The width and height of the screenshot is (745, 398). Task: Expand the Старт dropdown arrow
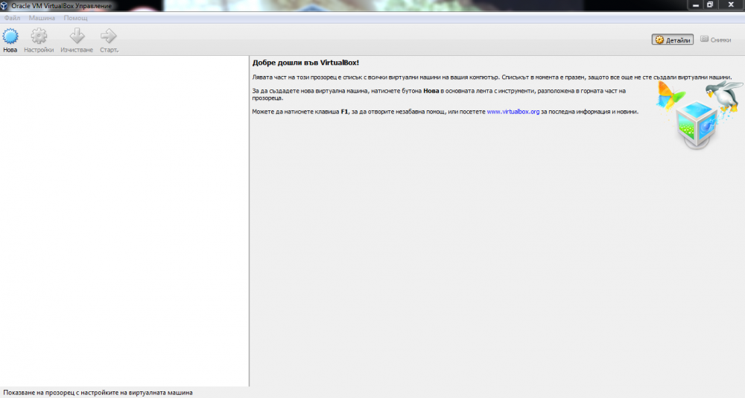118,51
